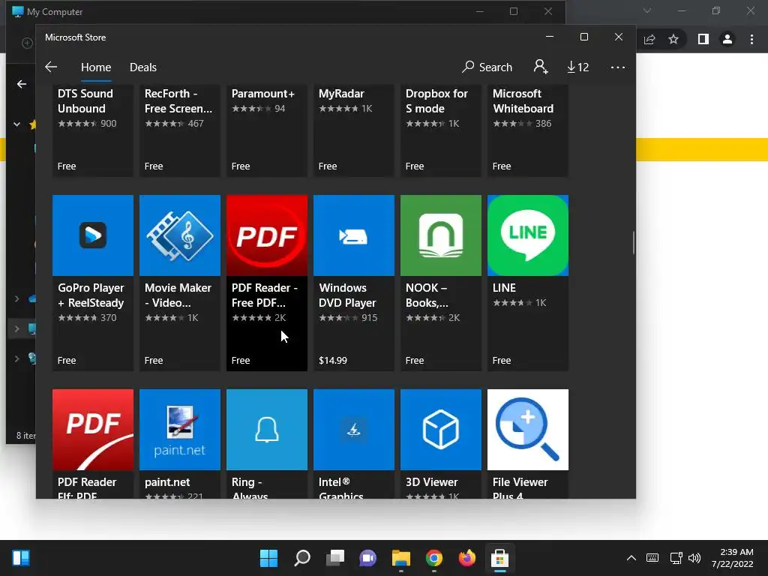Open the GoPro Player + ReelSteady app tile icon
Image resolution: width=768 pixels, height=576 pixels.
(92, 235)
